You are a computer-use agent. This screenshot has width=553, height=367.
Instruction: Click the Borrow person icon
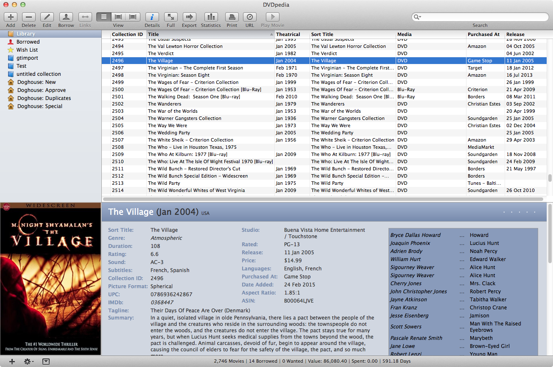pos(66,17)
